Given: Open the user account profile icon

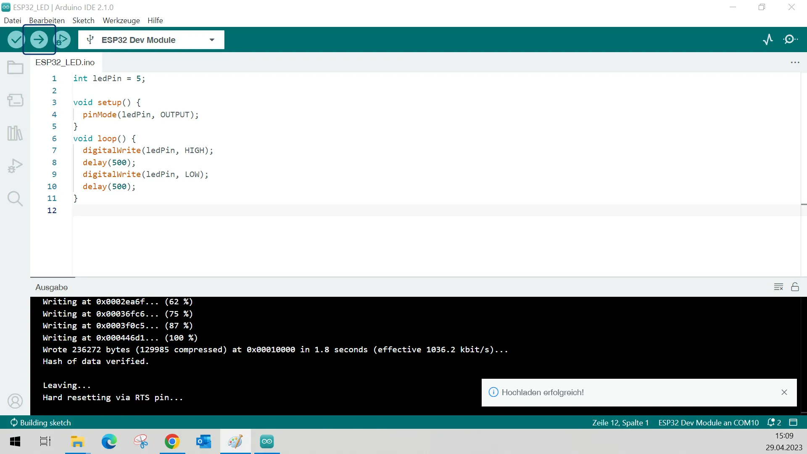Looking at the screenshot, I should (15, 401).
